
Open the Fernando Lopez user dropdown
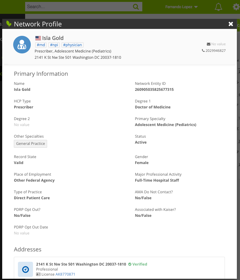[181, 7]
